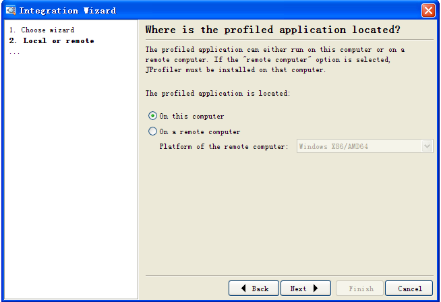
Task: Cancel the Integration Wizard
Action: pyautogui.click(x=409, y=289)
